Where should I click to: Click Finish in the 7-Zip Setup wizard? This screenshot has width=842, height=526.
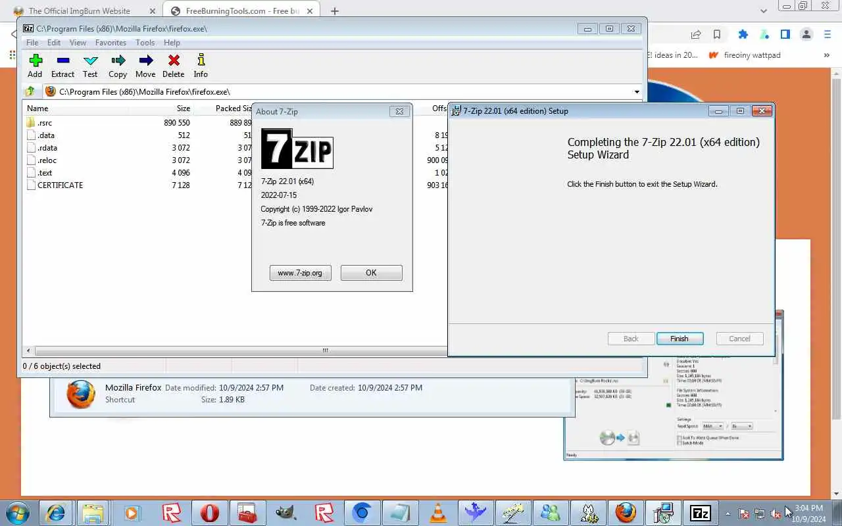coord(680,339)
